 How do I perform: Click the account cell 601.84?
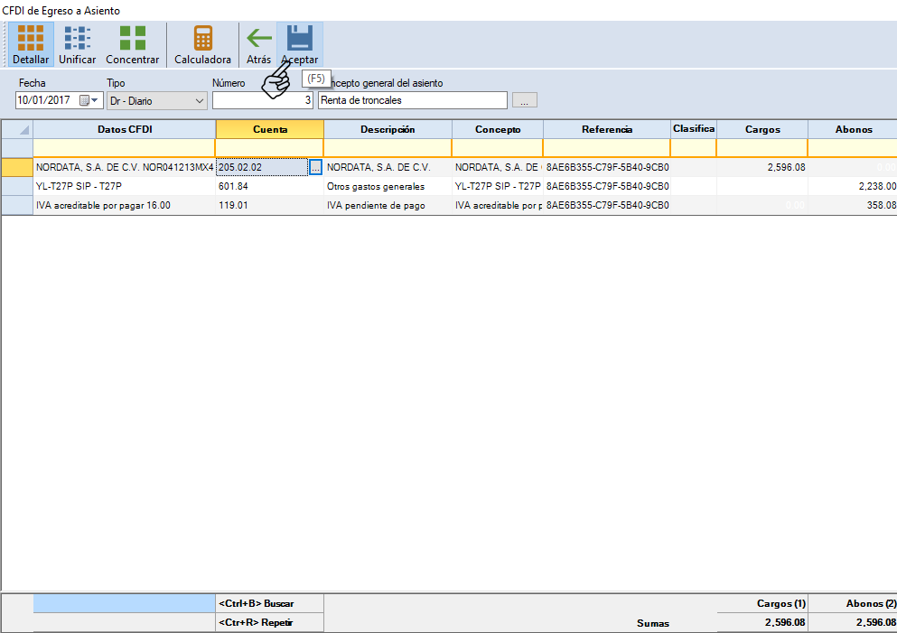coord(269,186)
